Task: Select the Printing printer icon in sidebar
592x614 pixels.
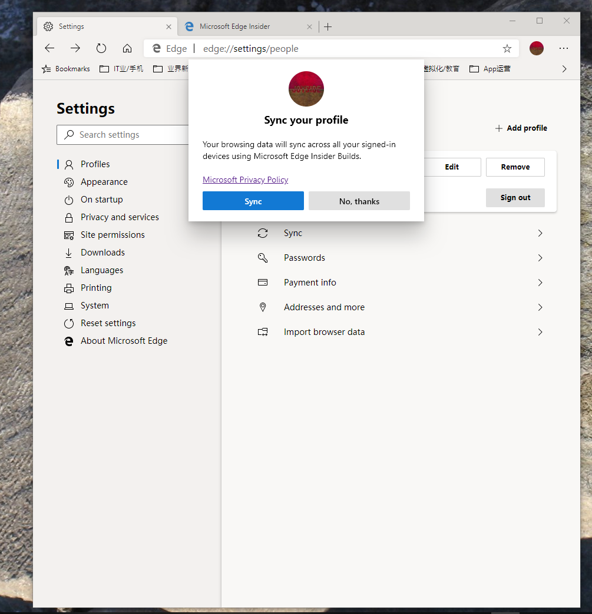Action: pyautogui.click(x=68, y=287)
